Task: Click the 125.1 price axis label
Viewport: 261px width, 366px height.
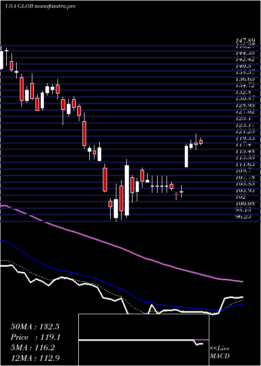Action: 243,118
